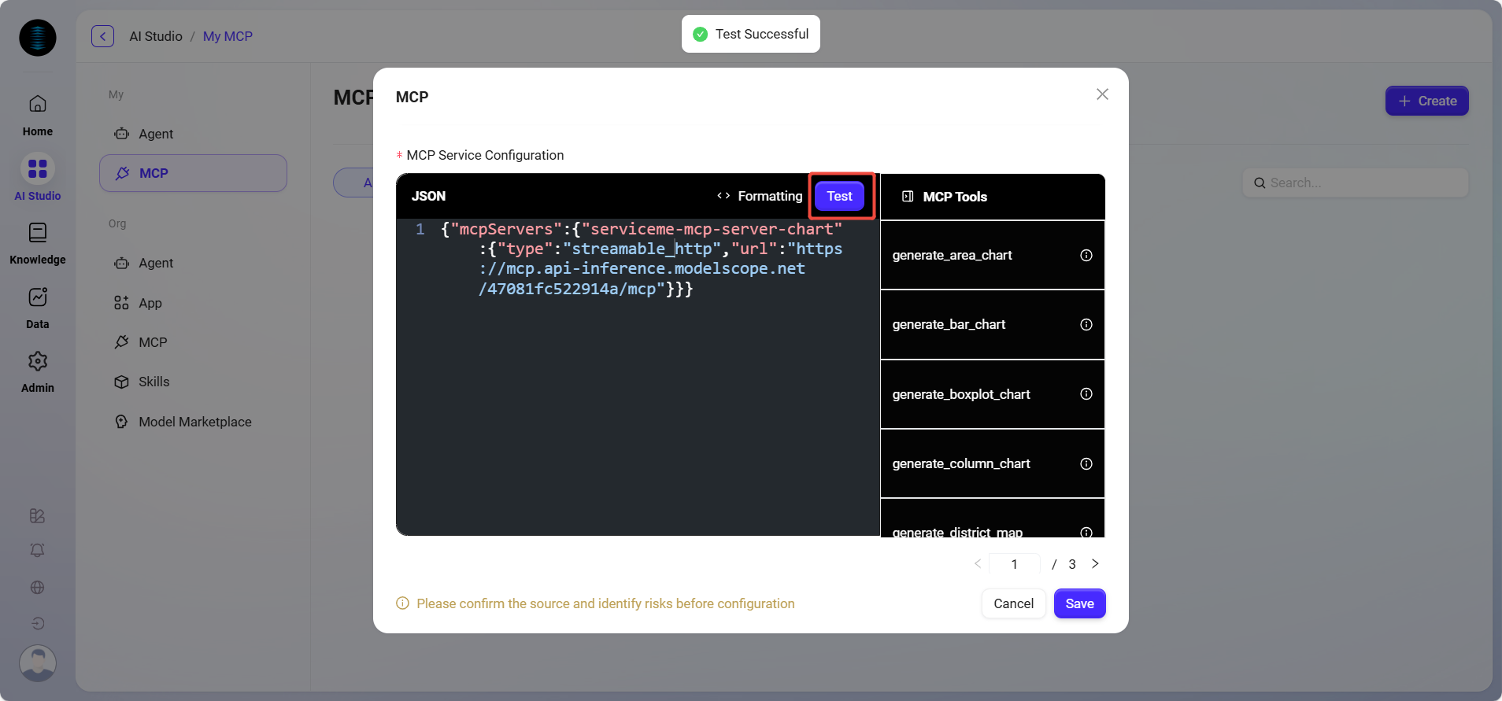Screen dimensions: 1502x701
Task: Click info icon beside generate_area_chart
Action: pyautogui.click(x=1086, y=255)
